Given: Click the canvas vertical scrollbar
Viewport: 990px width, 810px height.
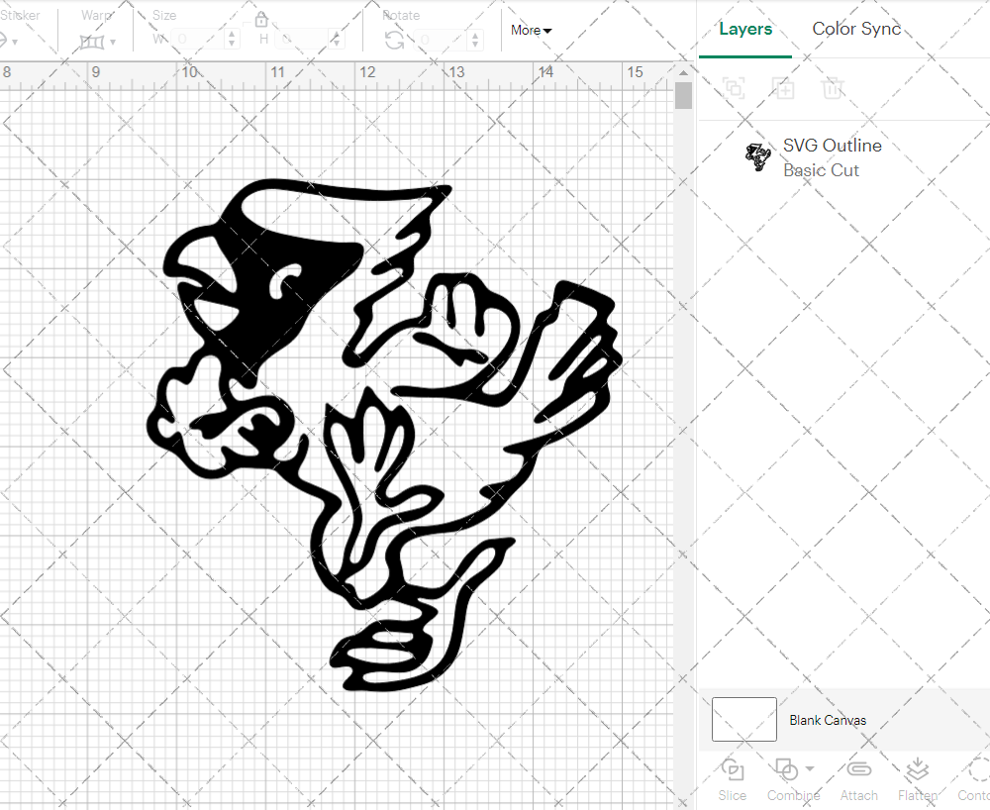Looking at the screenshot, I should [683, 96].
